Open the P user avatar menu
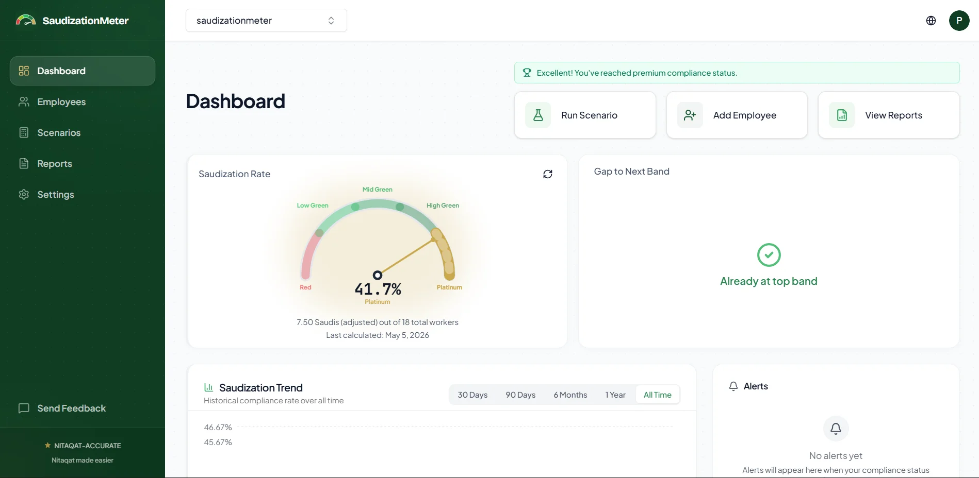979x478 pixels. [x=959, y=21]
